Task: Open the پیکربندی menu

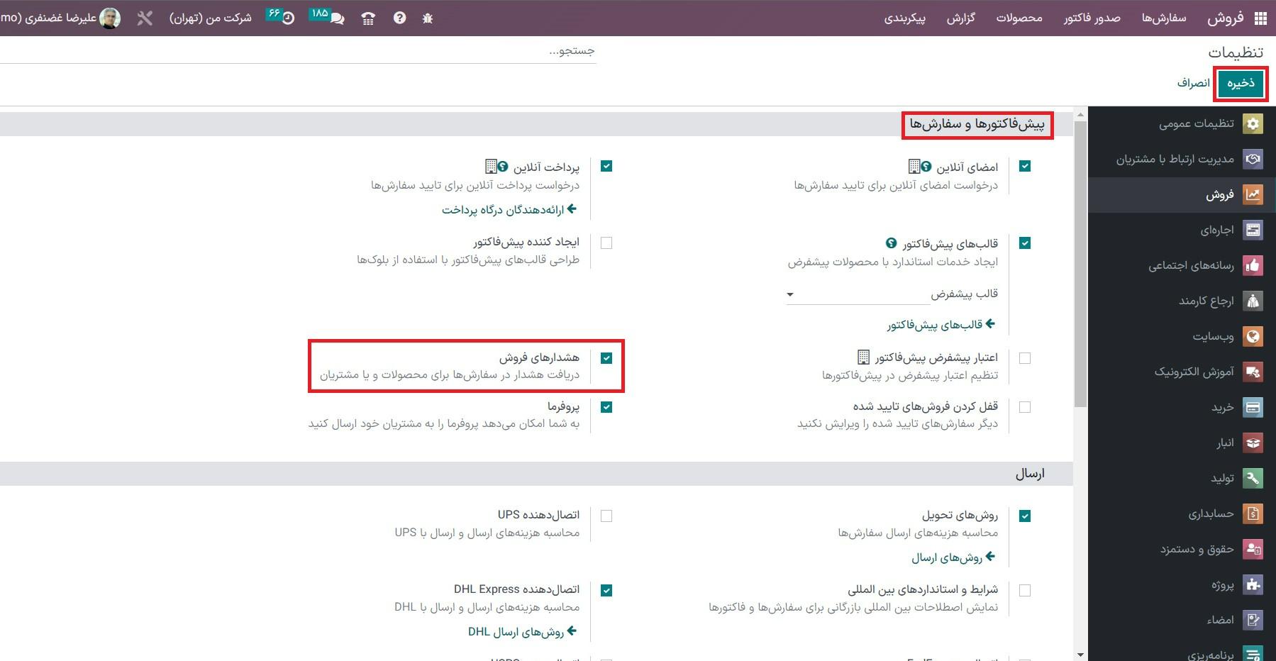Action: pyautogui.click(x=904, y=18)
